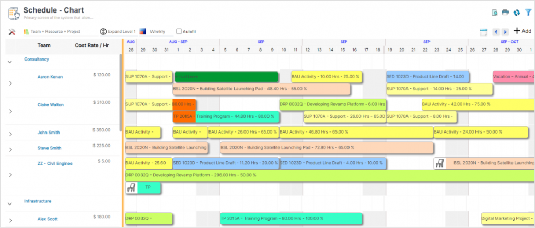Advance to next period with right arrow
Image resolution: width=535 pixels, height=228 pixels.
505,32
